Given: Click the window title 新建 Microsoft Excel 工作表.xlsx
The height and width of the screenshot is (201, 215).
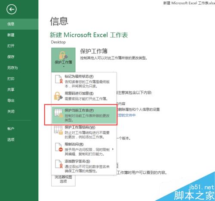Looking at the screenshot, I should coord(189,3).
